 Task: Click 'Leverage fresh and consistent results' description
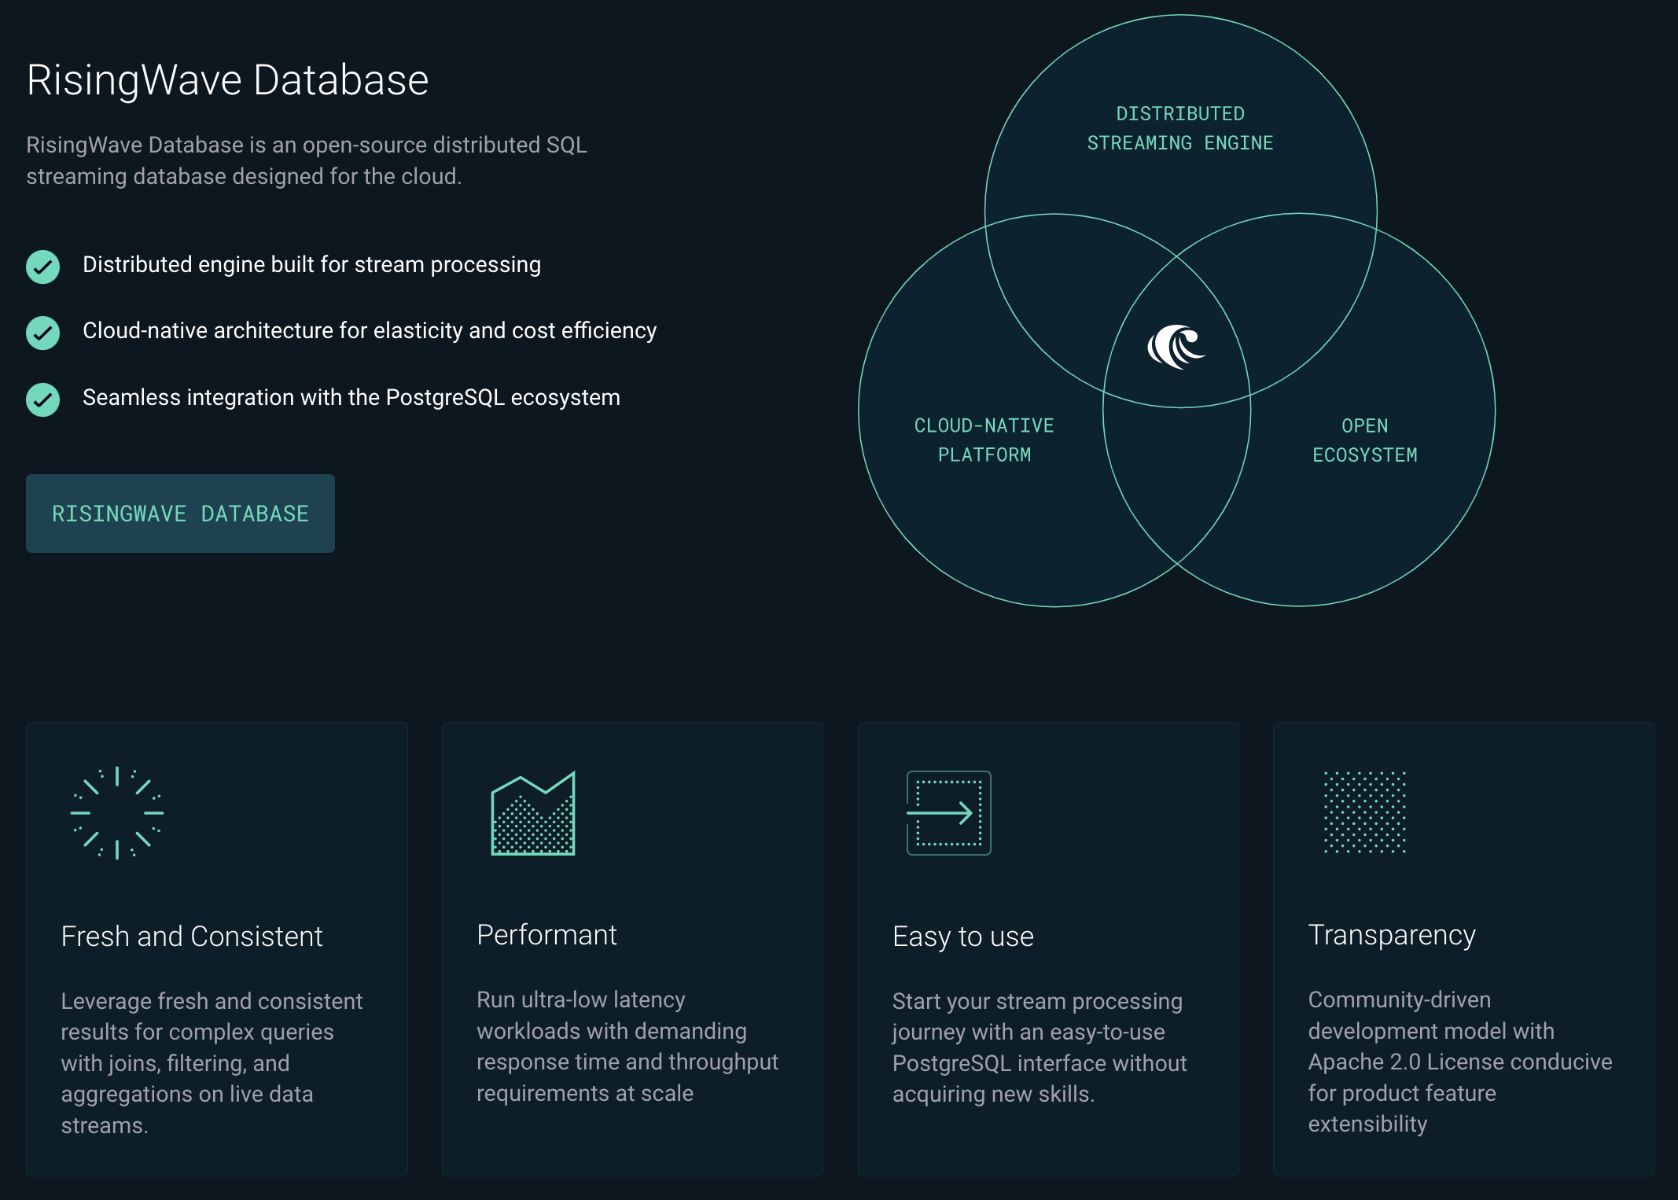212,1062
